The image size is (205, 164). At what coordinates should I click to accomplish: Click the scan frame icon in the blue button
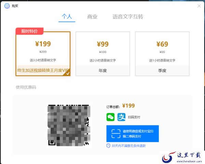click(x=116, y=134)
